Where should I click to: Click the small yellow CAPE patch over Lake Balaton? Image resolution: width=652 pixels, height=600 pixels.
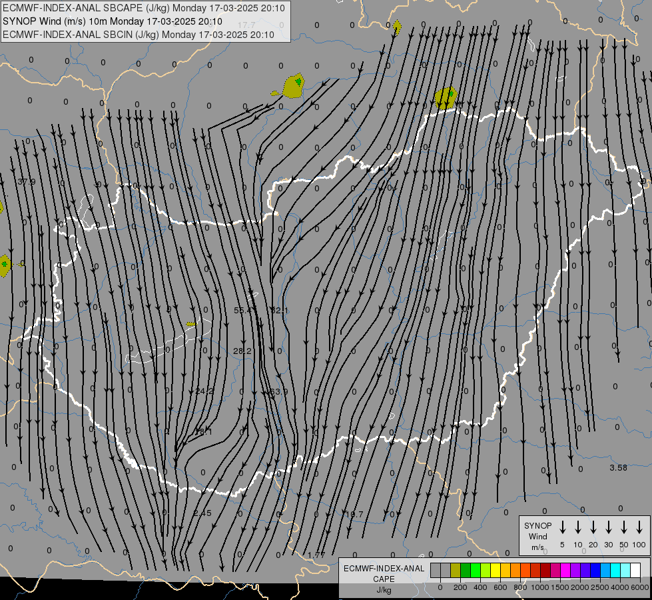[190, 324]
